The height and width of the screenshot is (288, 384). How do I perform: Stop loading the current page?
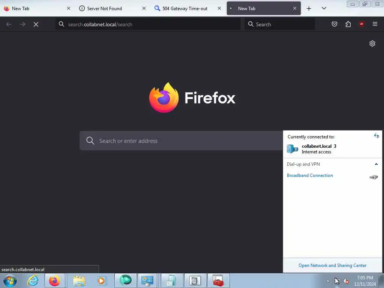click(x=36, y=24)
